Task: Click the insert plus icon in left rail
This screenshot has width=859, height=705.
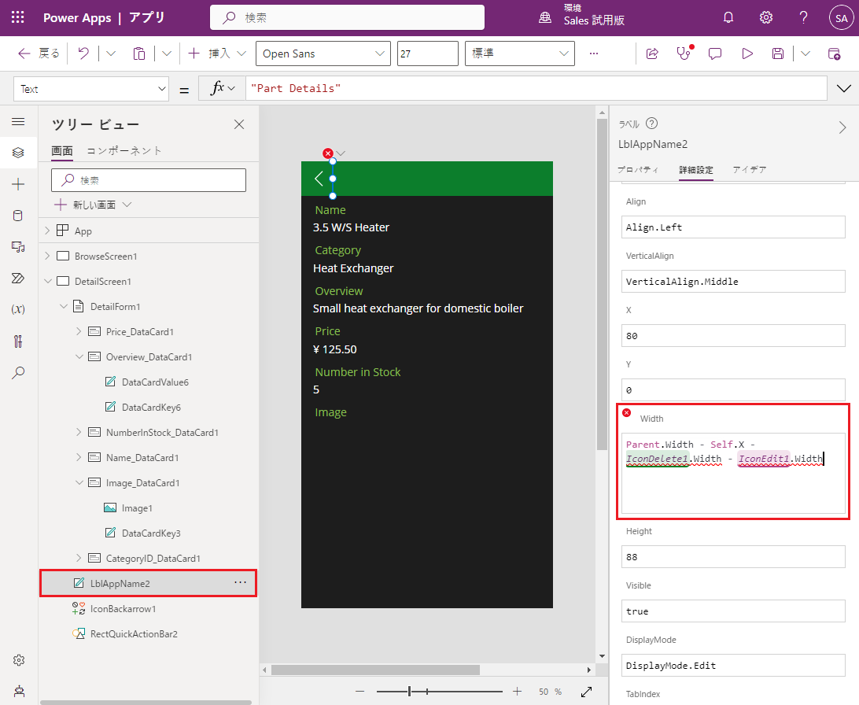Action: 18,184
